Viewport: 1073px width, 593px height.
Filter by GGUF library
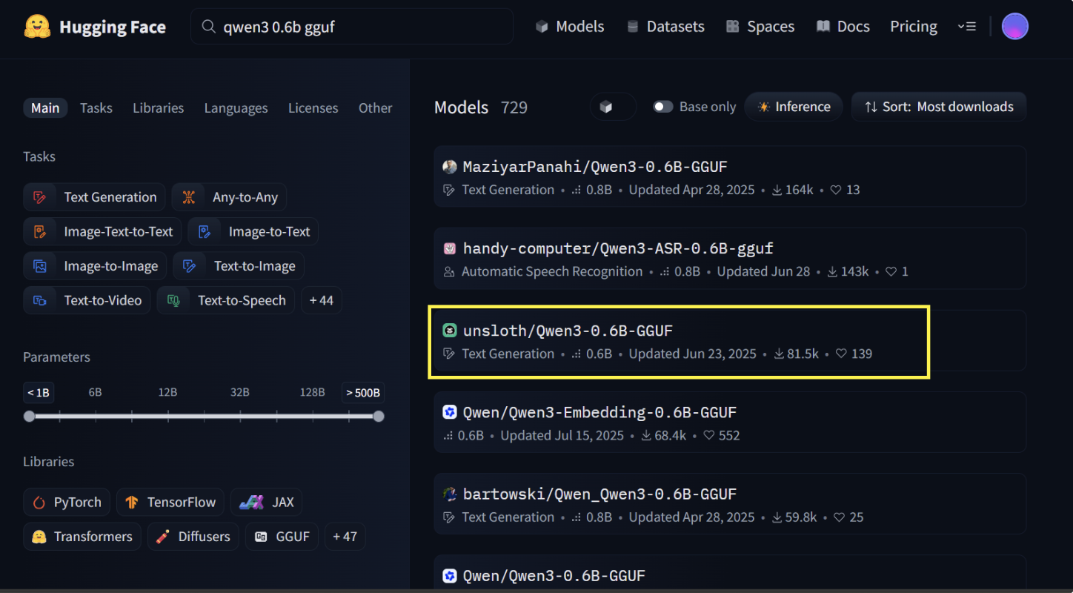pyautogui.click(x=283, y=537)
